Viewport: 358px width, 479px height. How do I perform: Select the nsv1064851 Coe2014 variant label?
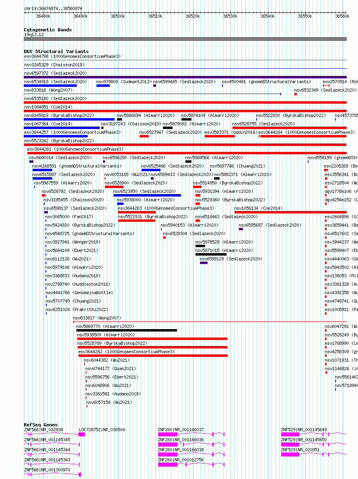[x=48, y=107]
